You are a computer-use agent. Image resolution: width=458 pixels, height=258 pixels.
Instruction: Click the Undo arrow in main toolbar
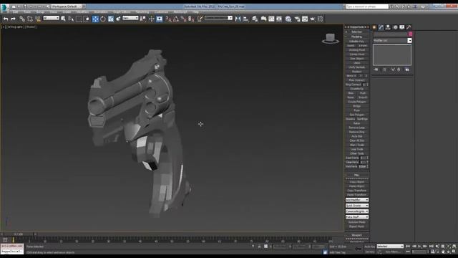pos(6,19)
